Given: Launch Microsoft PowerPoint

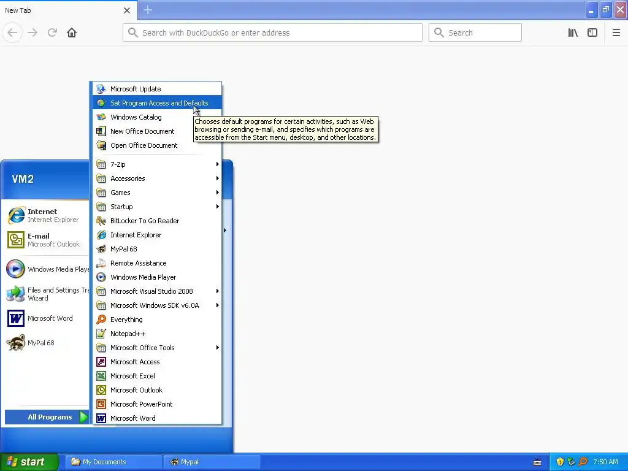Looking at the screenshot, I should point(157,404).
